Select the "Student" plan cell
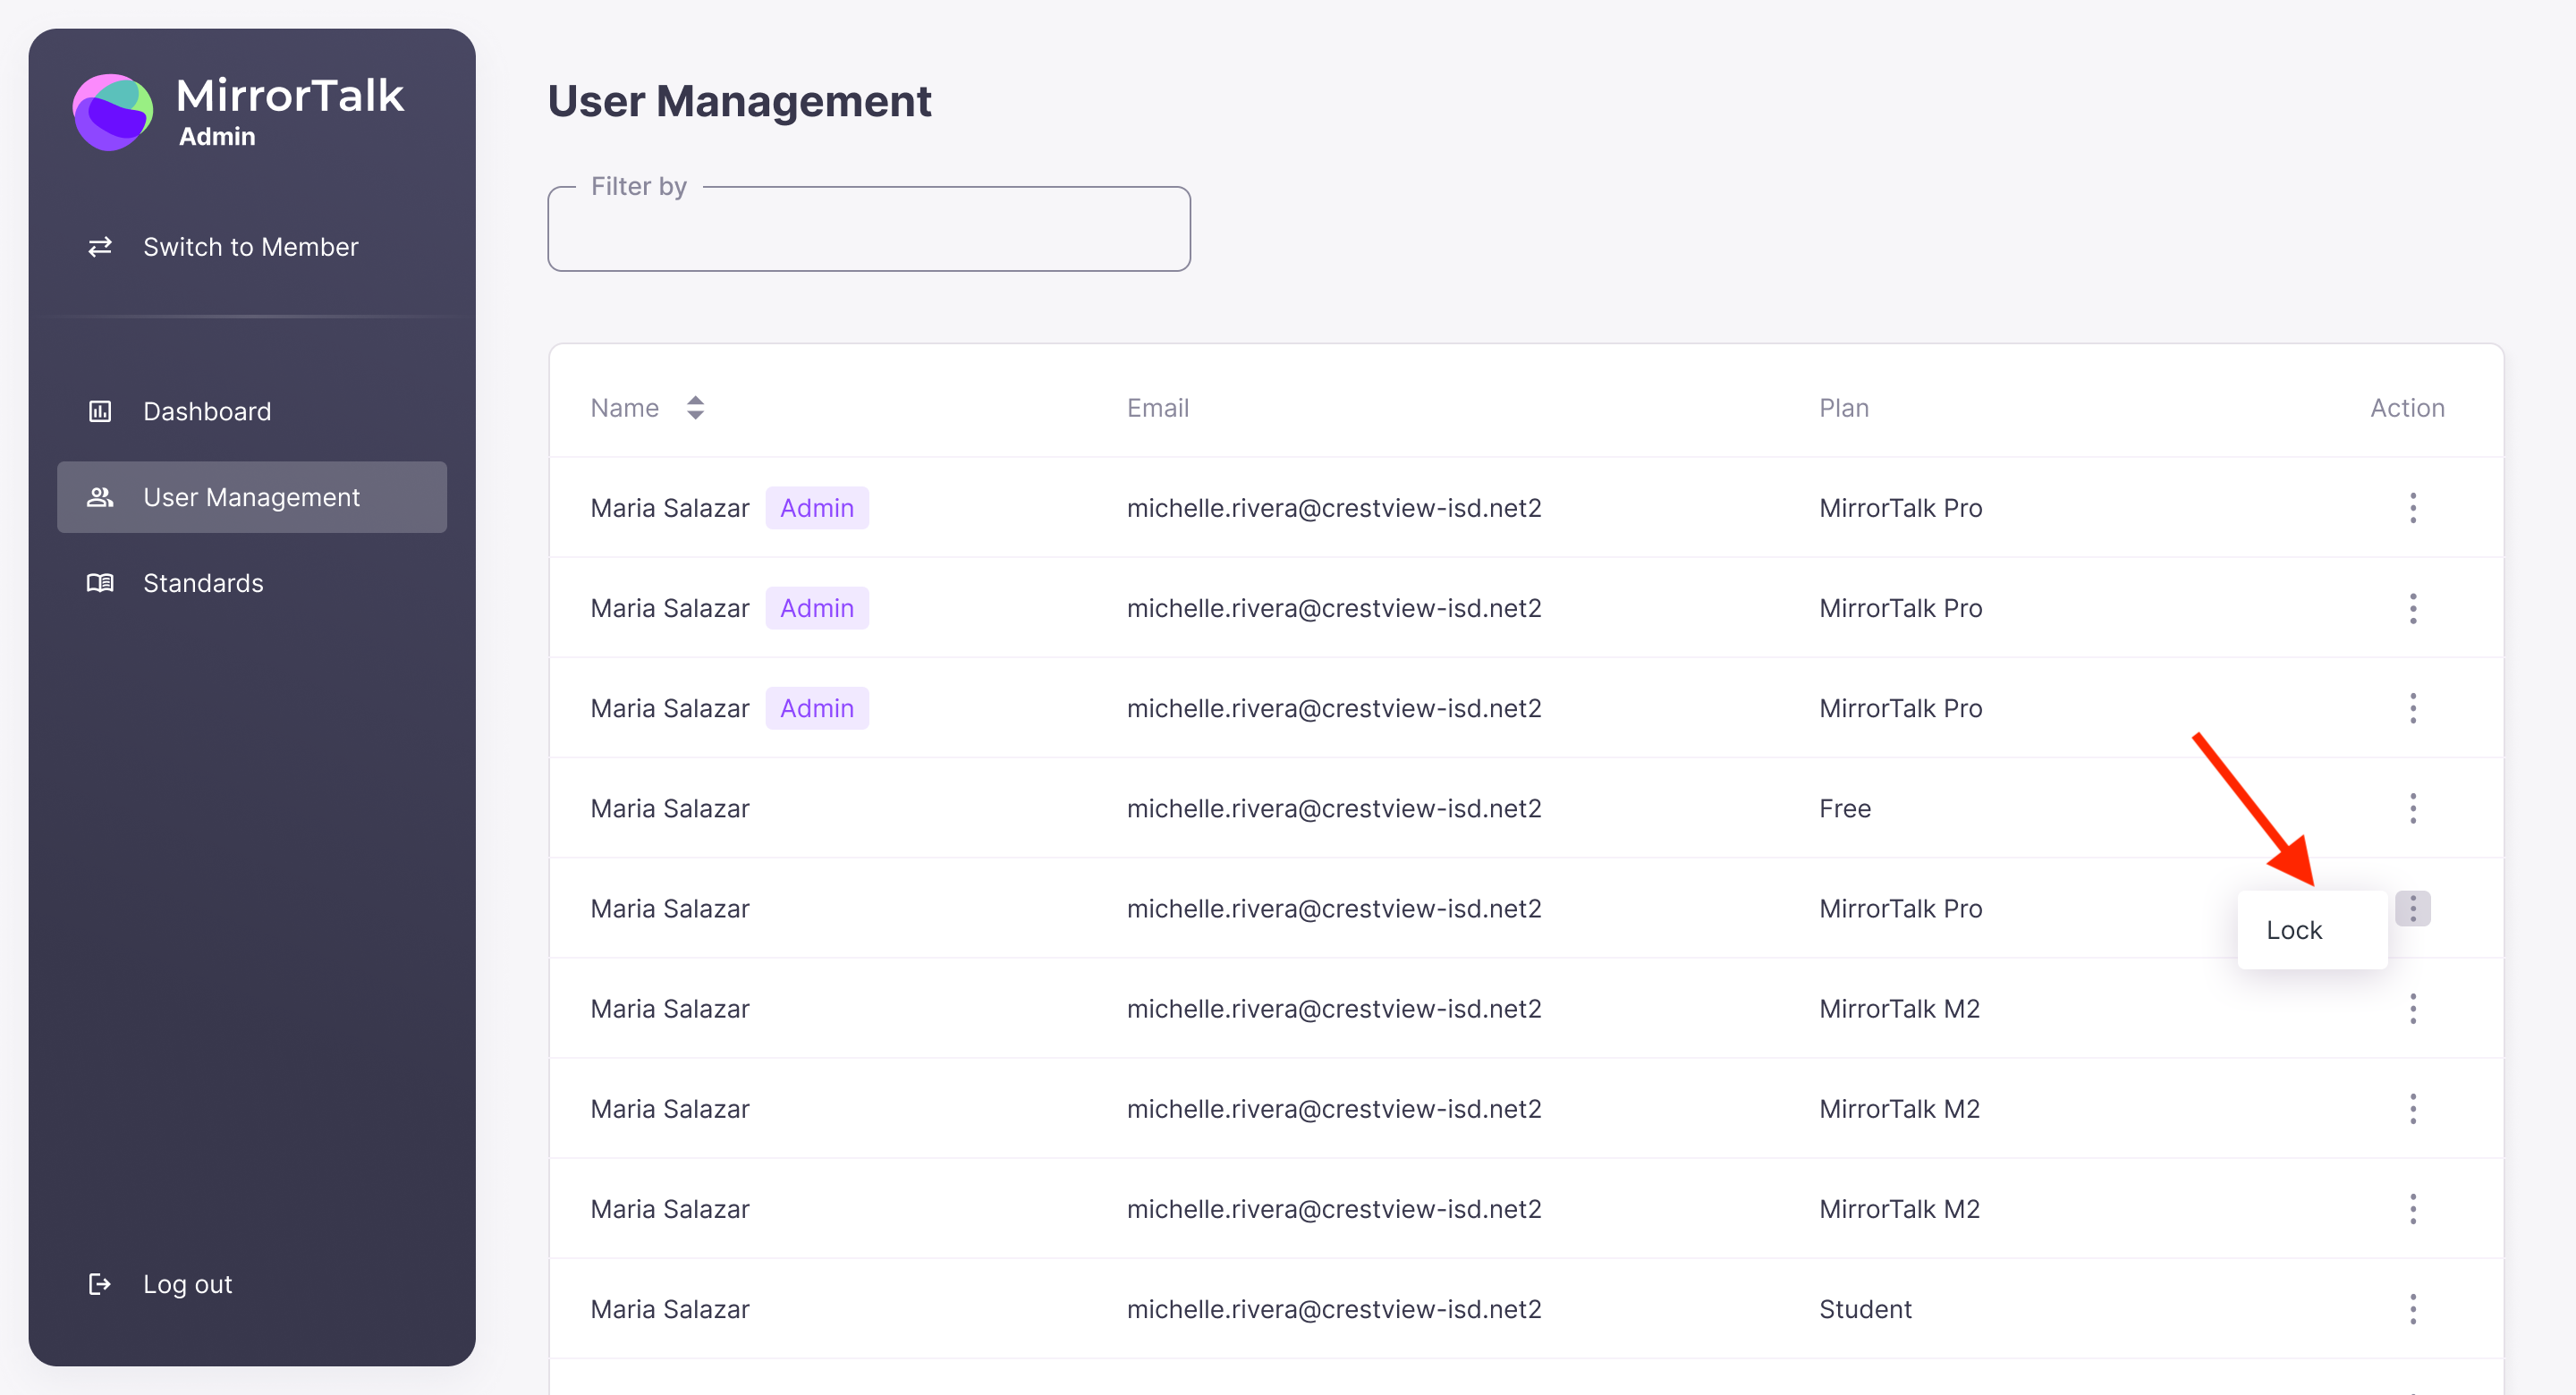The image size is (2576, 1395). (1865, 1309)
